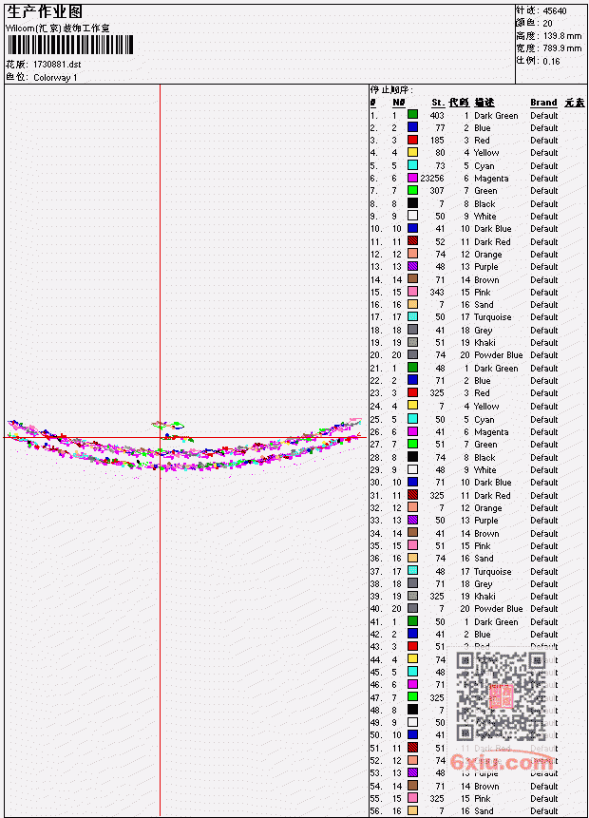Select the Cyan color swatch in row 5
This screenshot has height=818, width=589.
click(412, 165)
